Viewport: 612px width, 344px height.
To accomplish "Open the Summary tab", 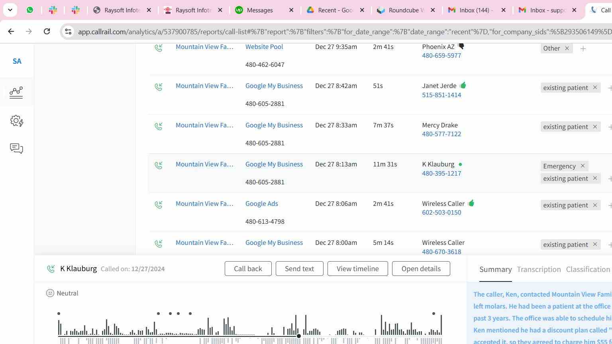I will click(x=495, y=270).
